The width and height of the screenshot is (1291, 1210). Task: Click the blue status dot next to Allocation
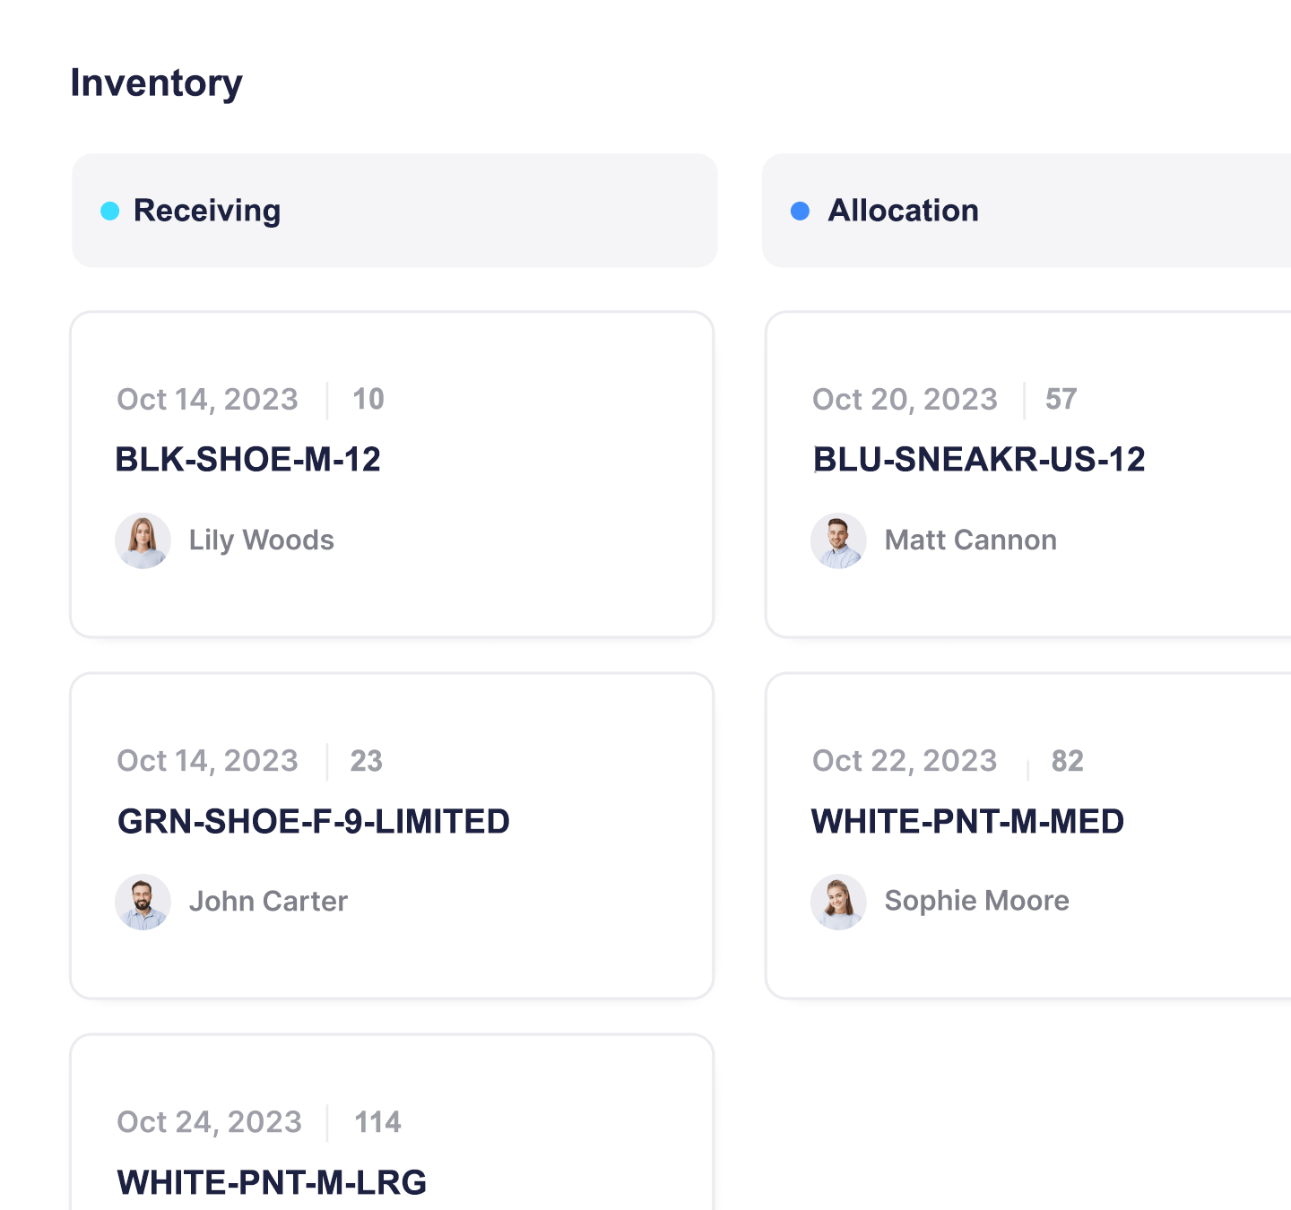pos(801,211)
